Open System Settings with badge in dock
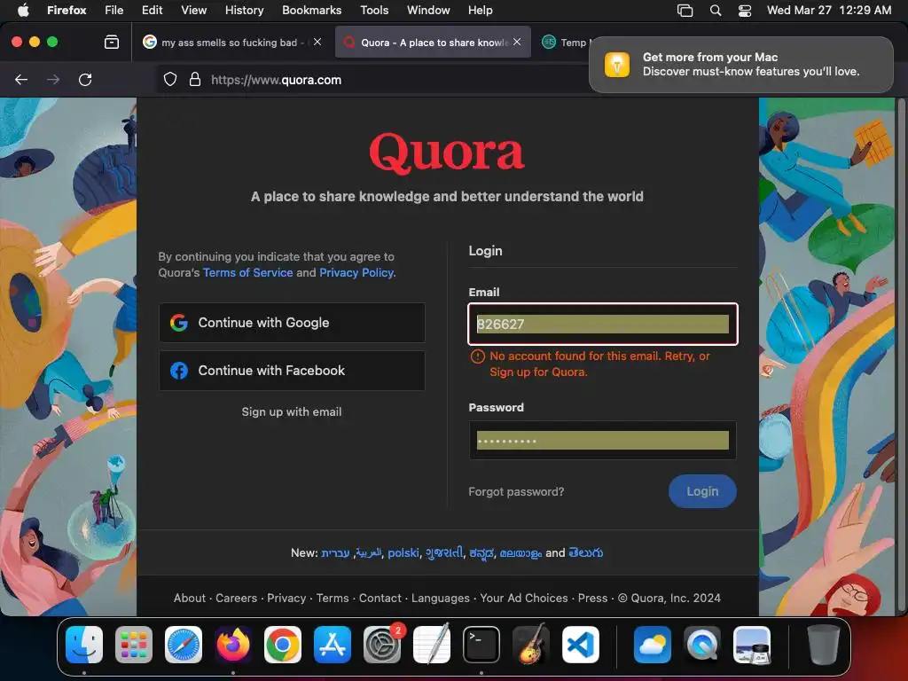This screenshot has width=908, height=681. tap(382, 645)
